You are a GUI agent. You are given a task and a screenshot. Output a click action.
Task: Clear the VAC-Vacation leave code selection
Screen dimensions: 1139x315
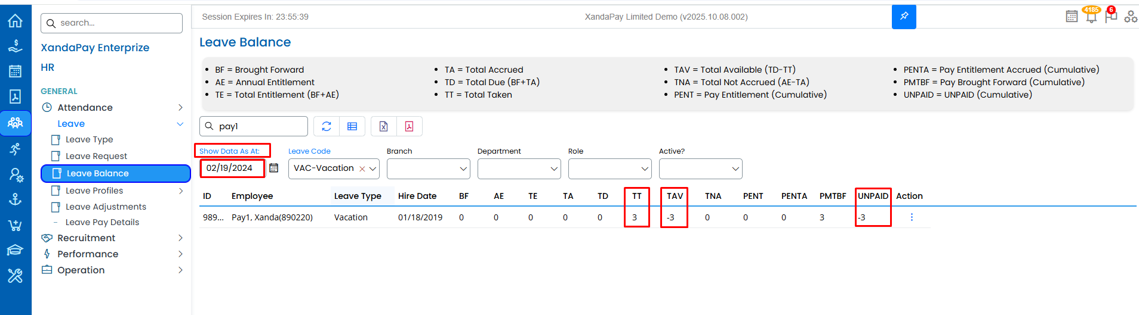click(362, 169)
